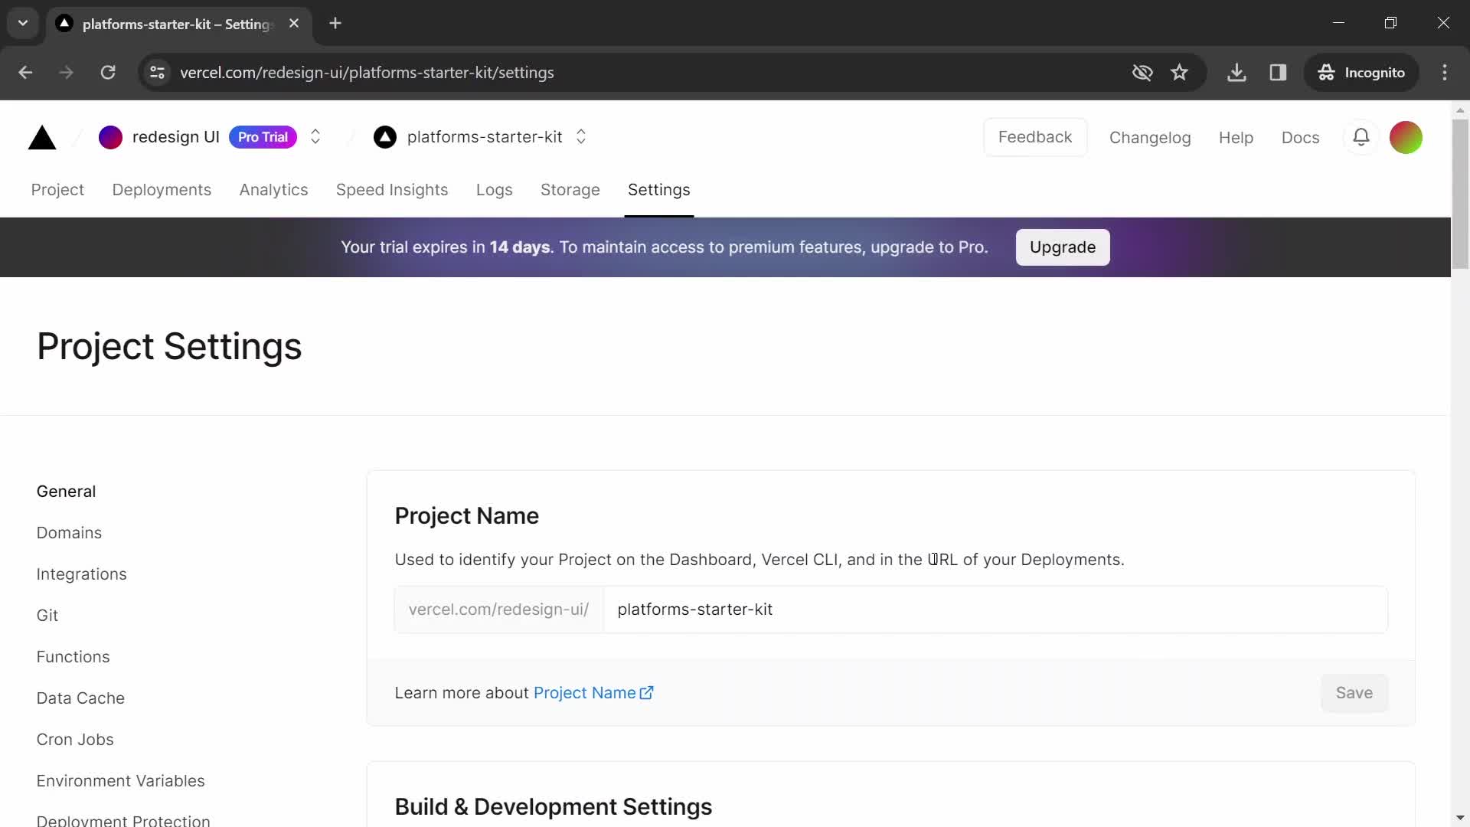Open the Changelog link
Screen dimensions: 1470x827
1150,138
